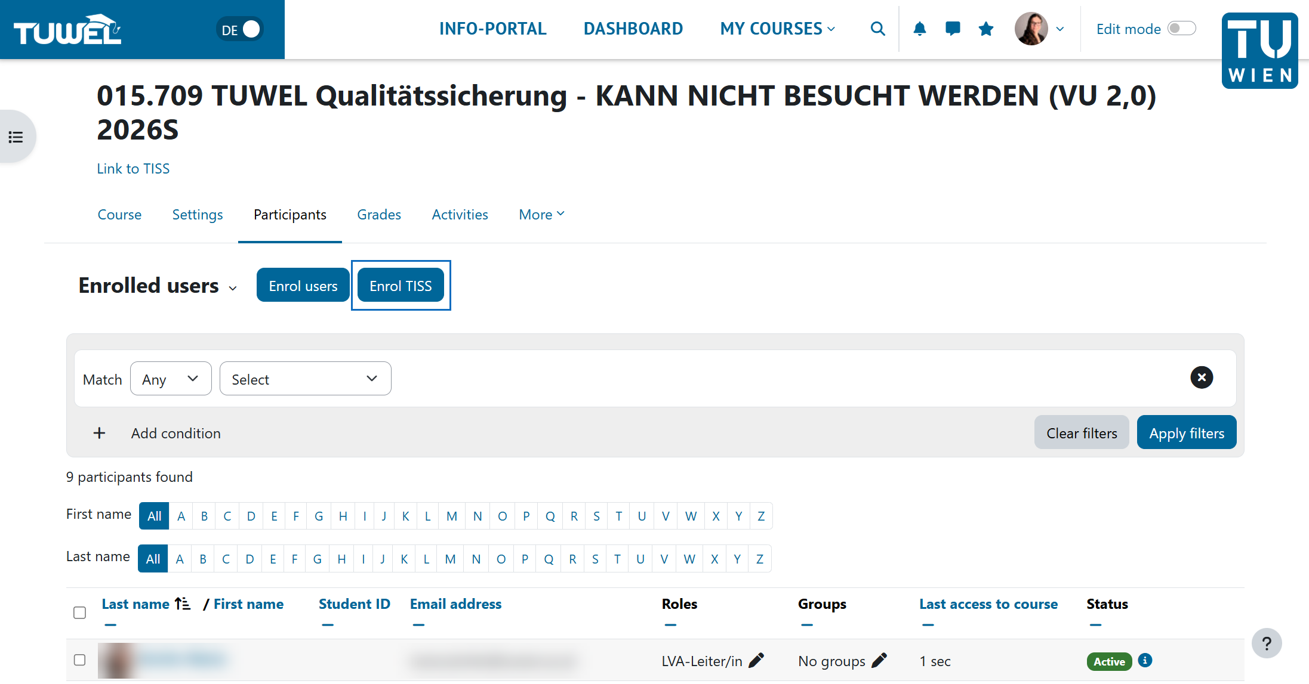1309x684 pixels.
Task: Switch to the Grades tab
Action: click(x=379, y=215)
